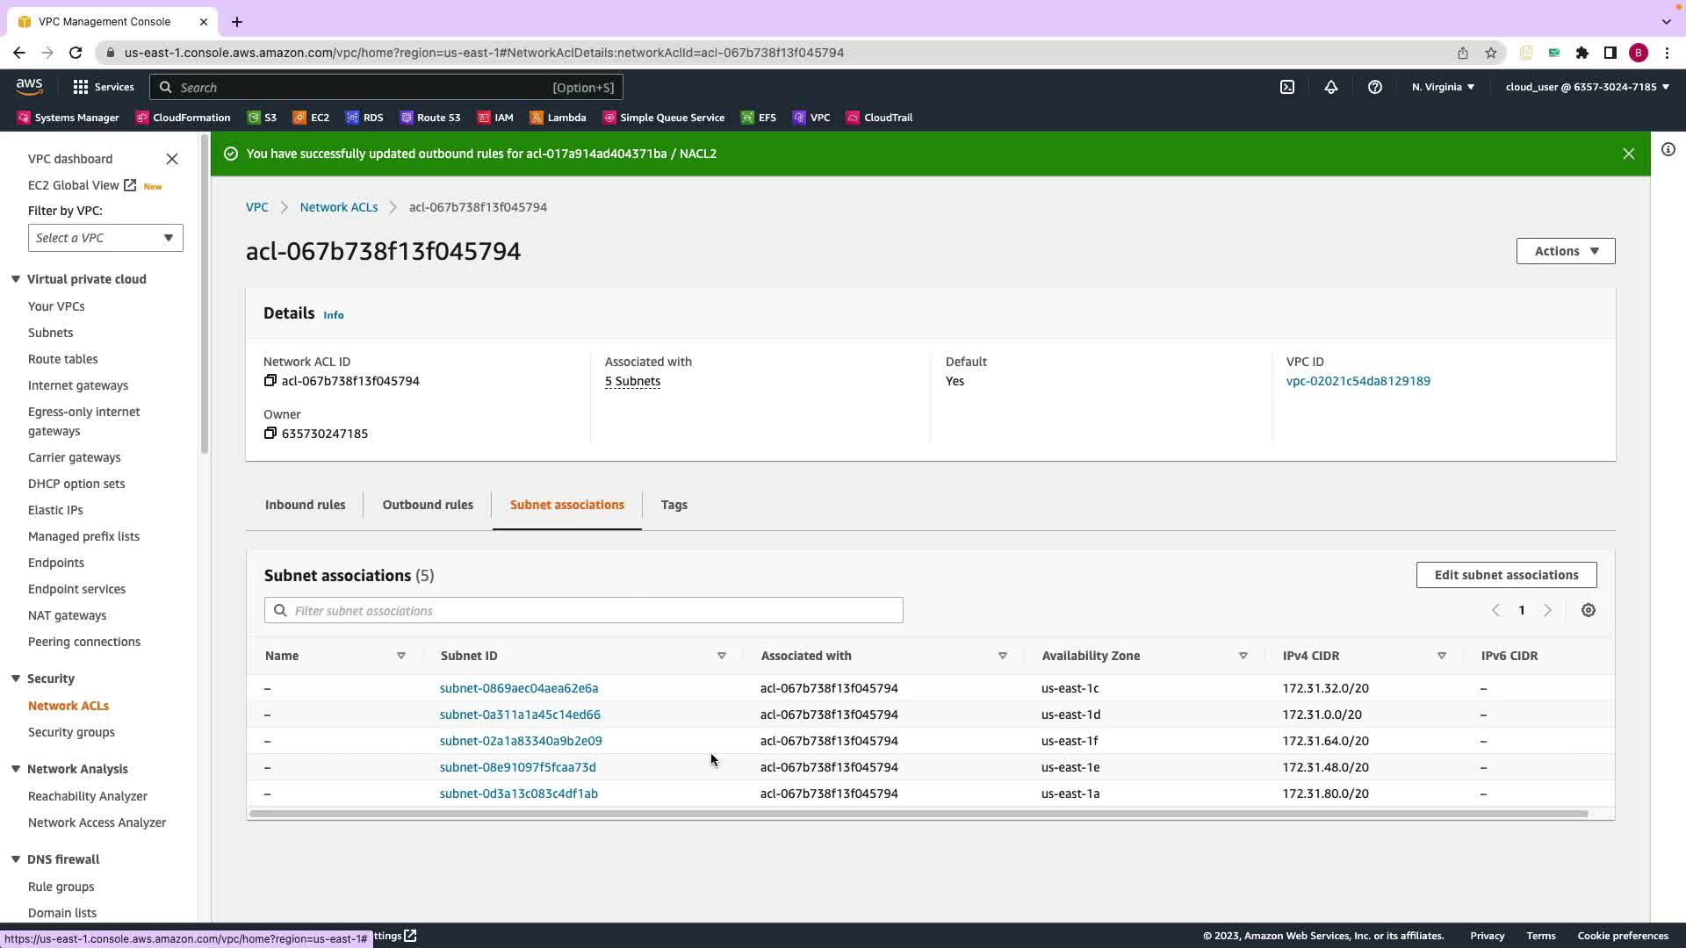
Task: Click the support help question icon
Action: click(1375, 87)
